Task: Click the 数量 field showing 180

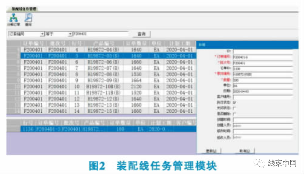Action: (263, 80)
